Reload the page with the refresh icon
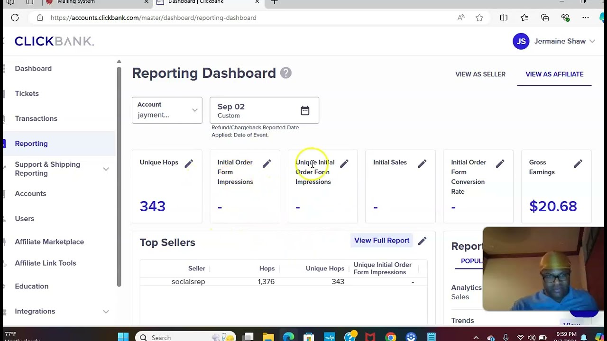Image resolution: width=607 pixels, height=341 pixels. [15, 18]
